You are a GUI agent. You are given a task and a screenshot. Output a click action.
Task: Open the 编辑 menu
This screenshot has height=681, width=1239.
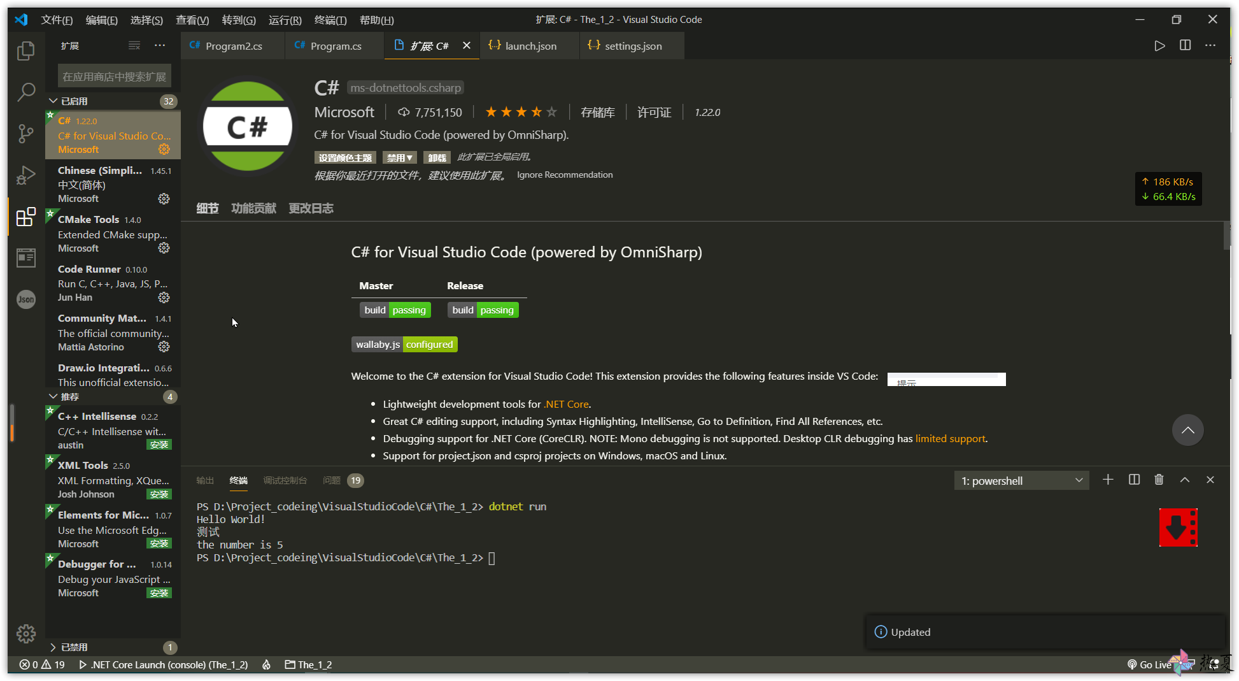pyautogui.click(x=101, y=20)
